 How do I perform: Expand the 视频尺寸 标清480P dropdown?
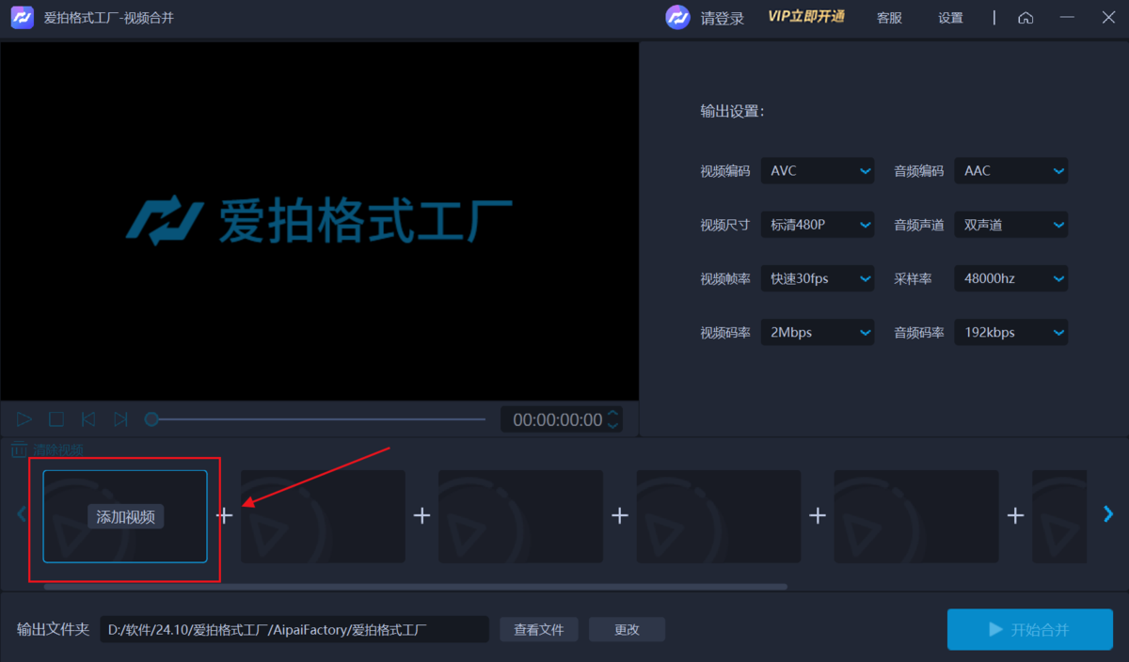coord(817,224)
